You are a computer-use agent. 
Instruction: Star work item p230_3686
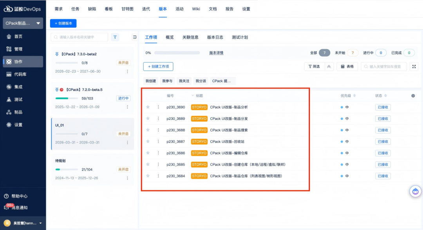pyautogui.click(x=148, y=153)
